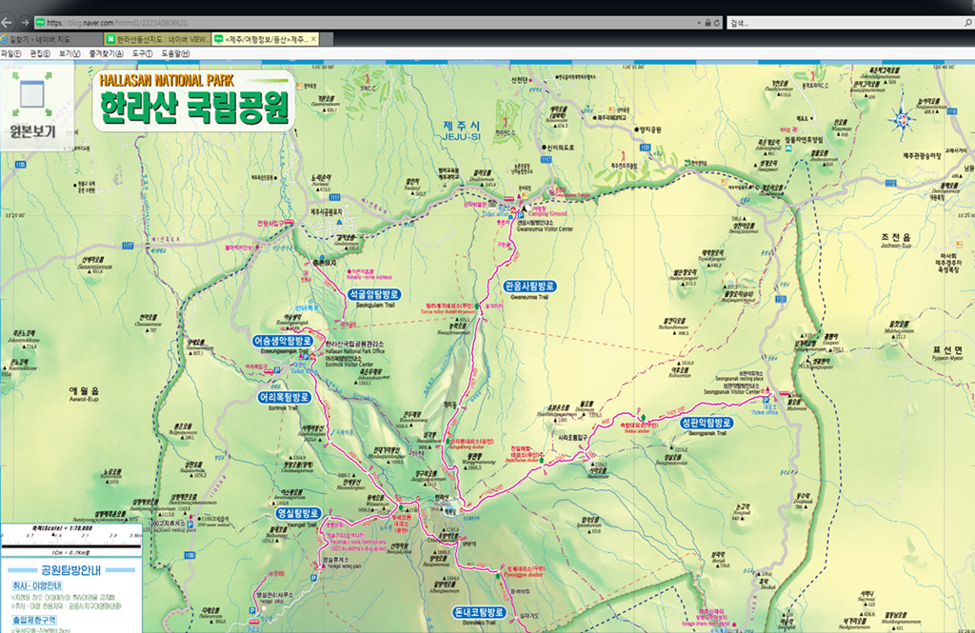The height and width of the screenshot is (633, 975).
Task: Open the 즐겨찾기(A) menu
Action: (x=107, y=54)
